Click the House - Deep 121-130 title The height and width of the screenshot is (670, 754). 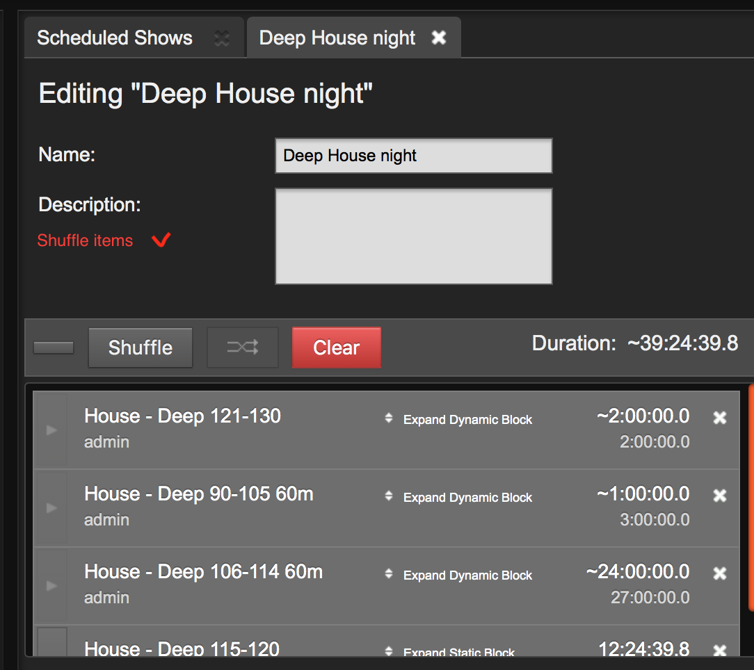(x=183, y=416)
